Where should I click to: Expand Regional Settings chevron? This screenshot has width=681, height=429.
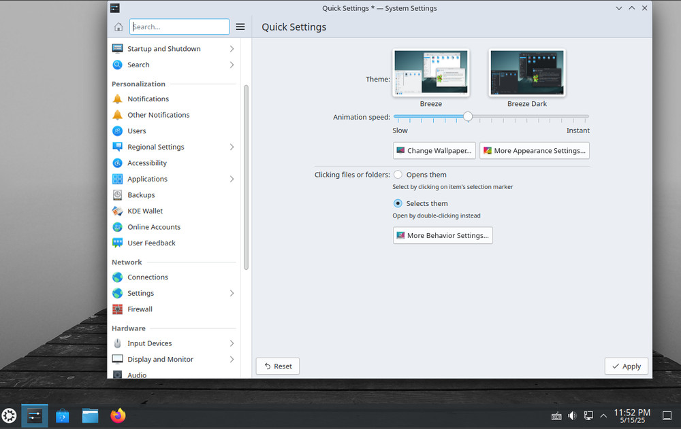(x=232, y=147)
